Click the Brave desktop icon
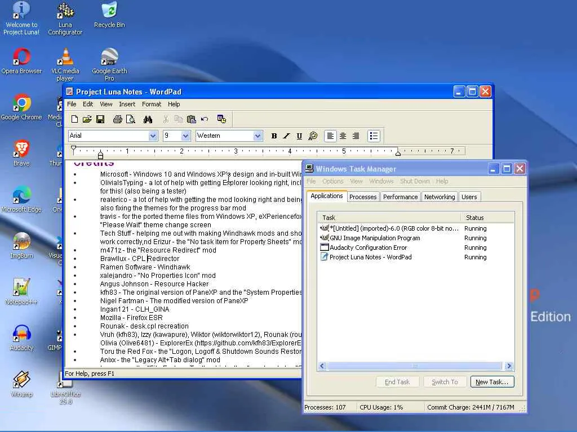This screenshot has width=577, height=432. pyautogui.click(x=21, y=153)
